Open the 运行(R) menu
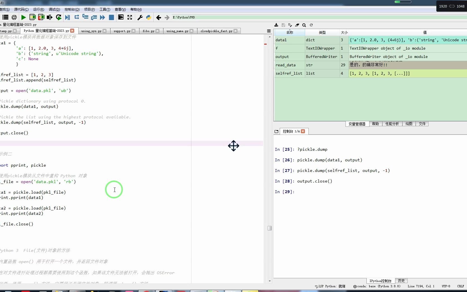 pos(38,9)
